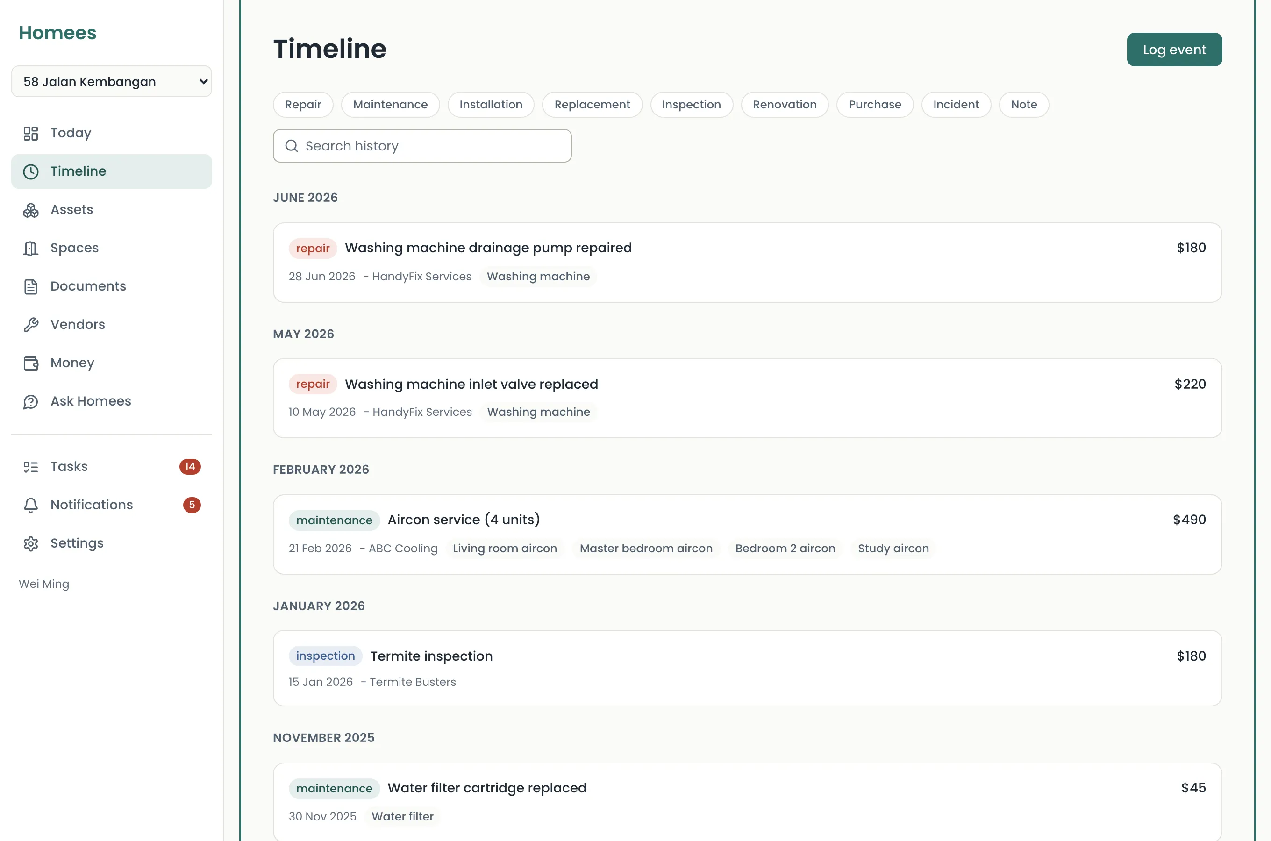
Task: Click the Tasks count badge 14
Action: [190, 467]
